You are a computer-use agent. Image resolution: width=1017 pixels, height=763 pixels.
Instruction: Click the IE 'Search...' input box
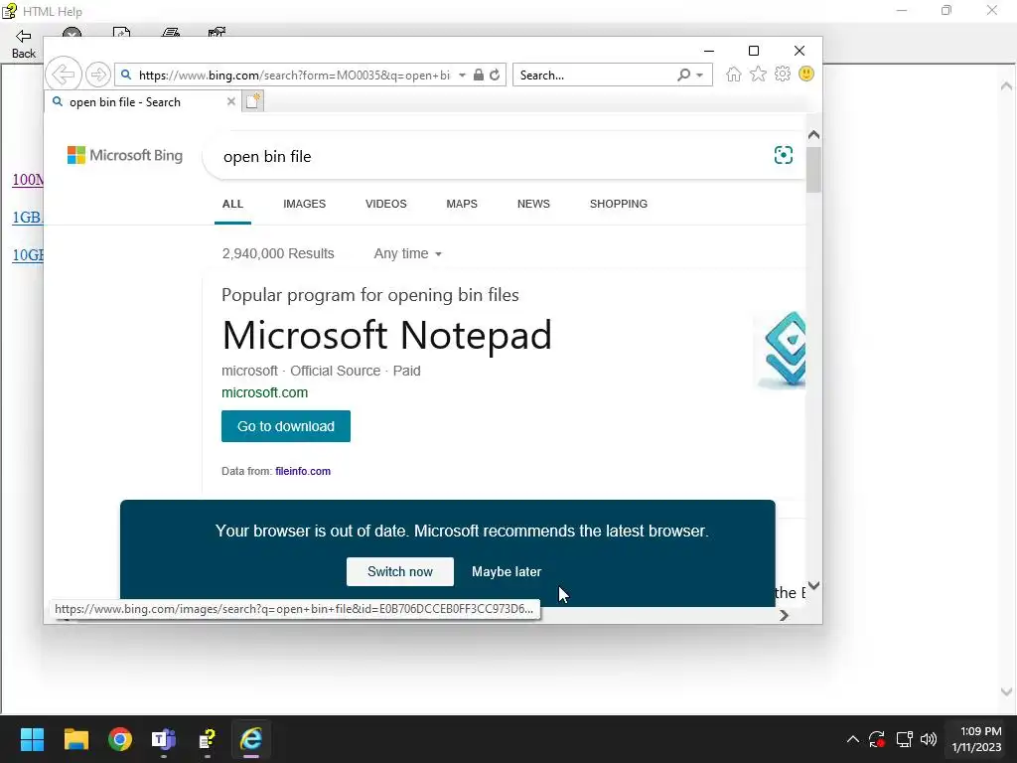click(595, 76)
